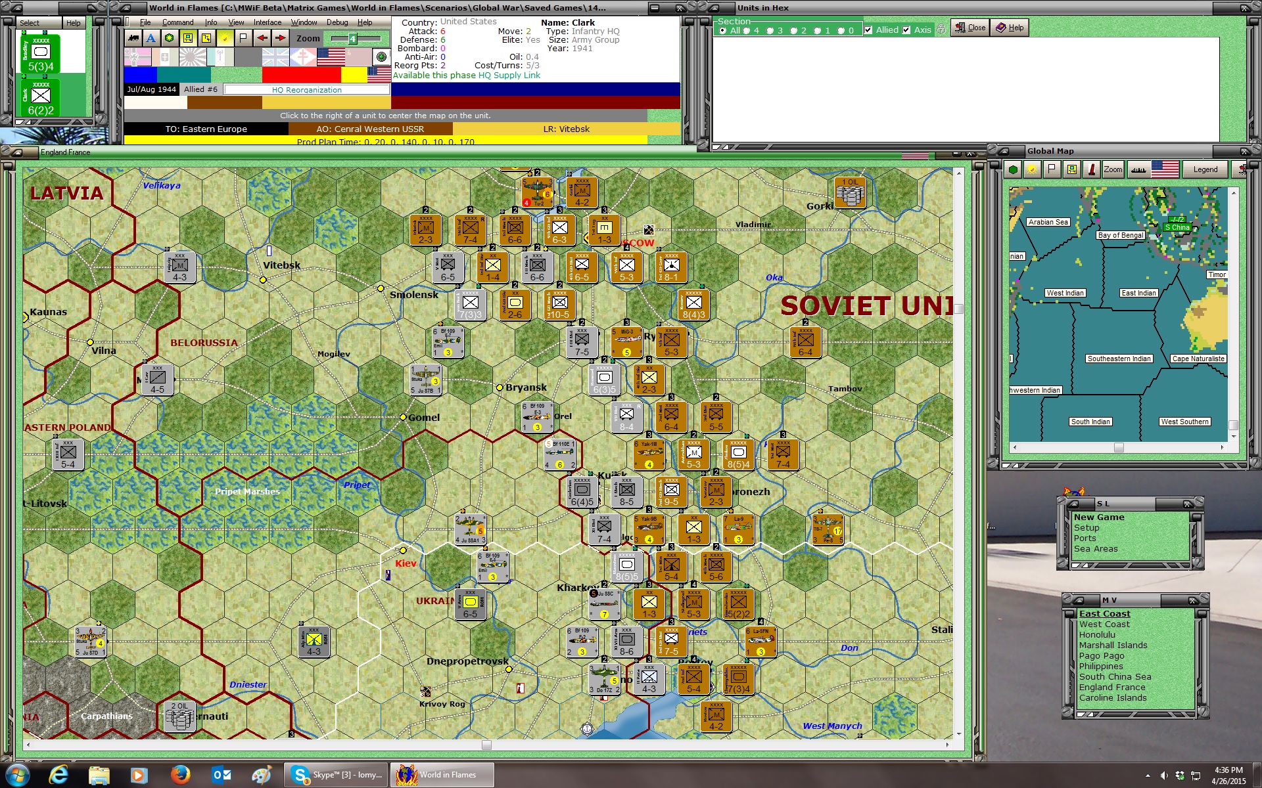Click the main map vertical scrollbar up arrow
The image size is (1262, 788).
pyautogui.click(x=958, y=172)
